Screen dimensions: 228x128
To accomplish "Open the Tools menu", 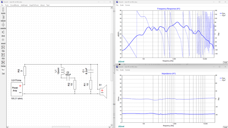I will click(x=7, y=5).
